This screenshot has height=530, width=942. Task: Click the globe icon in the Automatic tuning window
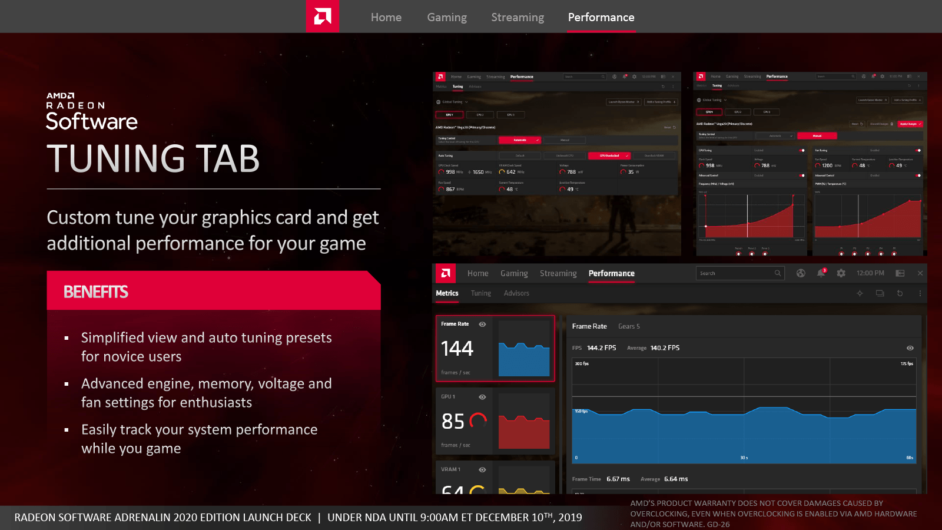coord(615,77)
